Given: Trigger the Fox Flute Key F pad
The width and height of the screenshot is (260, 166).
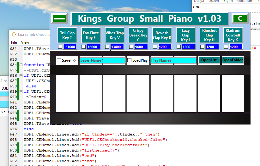Looking at the screenshot, I should pos(91,35).
